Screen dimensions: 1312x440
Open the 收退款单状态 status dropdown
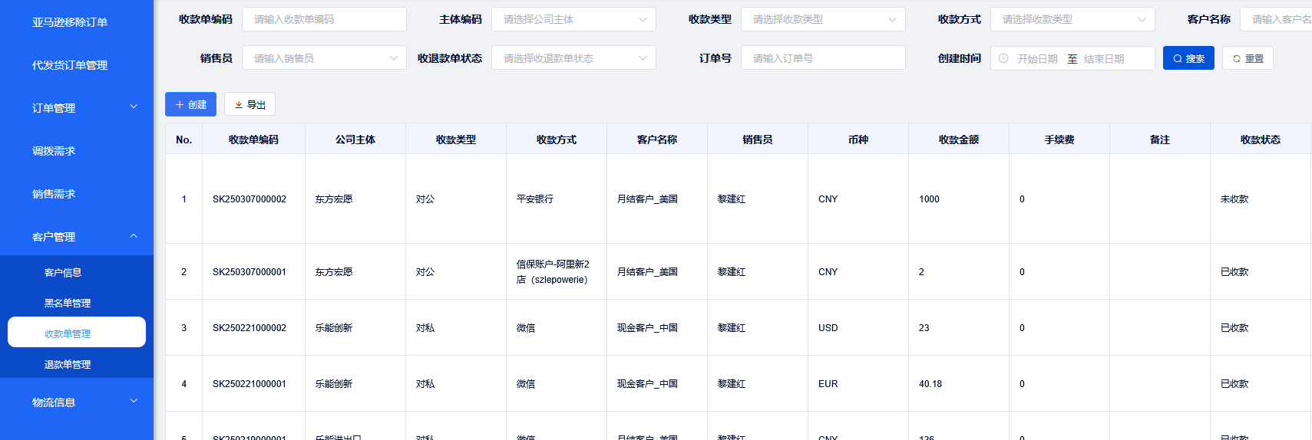(573, 58)
